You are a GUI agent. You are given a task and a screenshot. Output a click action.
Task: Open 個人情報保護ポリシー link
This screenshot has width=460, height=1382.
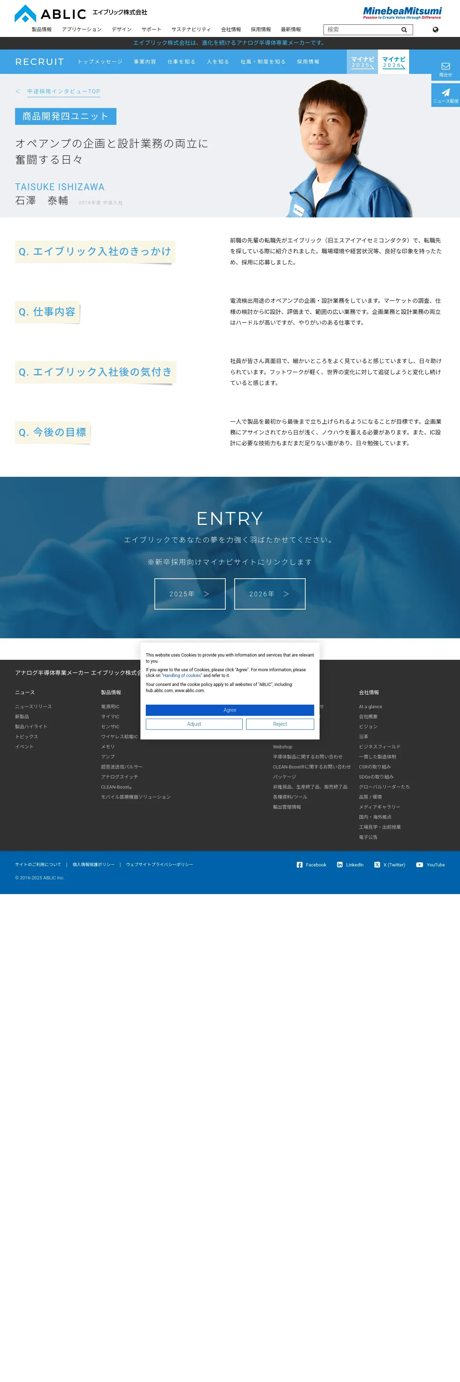(x=94, y=864)
